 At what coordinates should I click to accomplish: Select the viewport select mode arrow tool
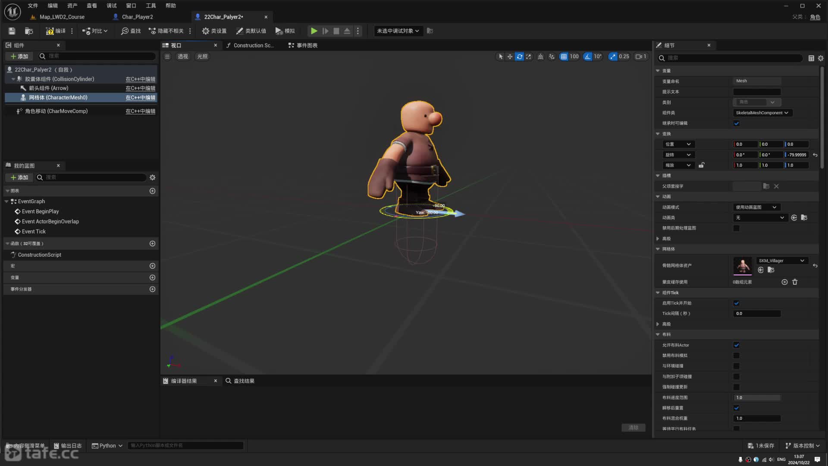501,57
